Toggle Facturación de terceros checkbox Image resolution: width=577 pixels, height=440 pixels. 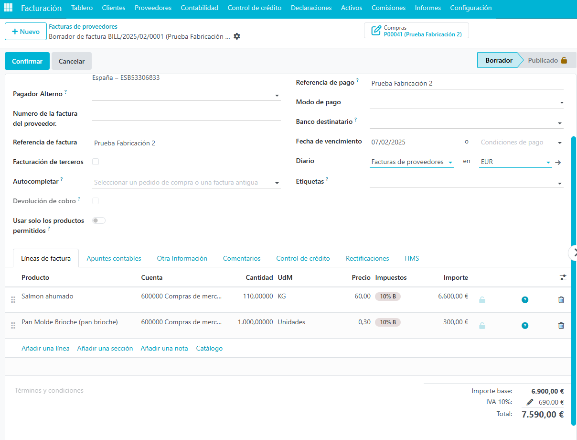point(96,162)
